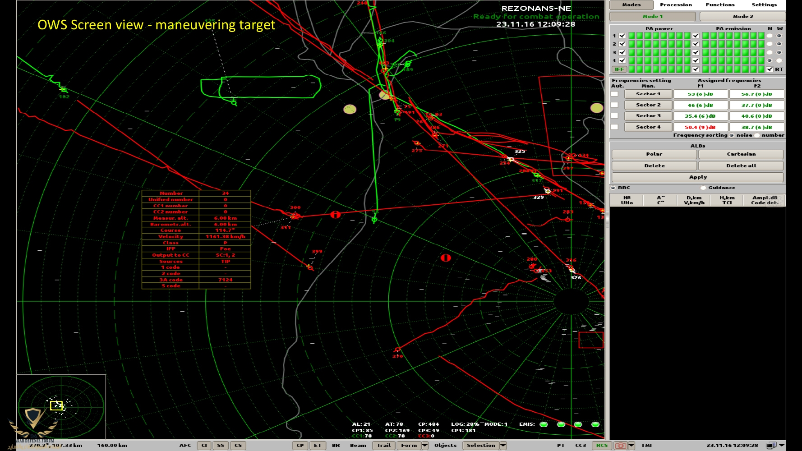Click Sector 1 f2 value 56.7 (0) dB

[756, 94]
